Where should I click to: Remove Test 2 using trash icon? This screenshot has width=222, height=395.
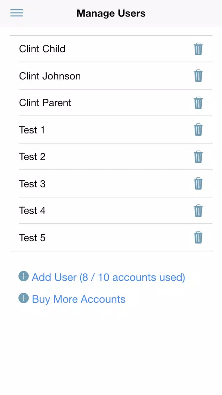click(198, 157)
